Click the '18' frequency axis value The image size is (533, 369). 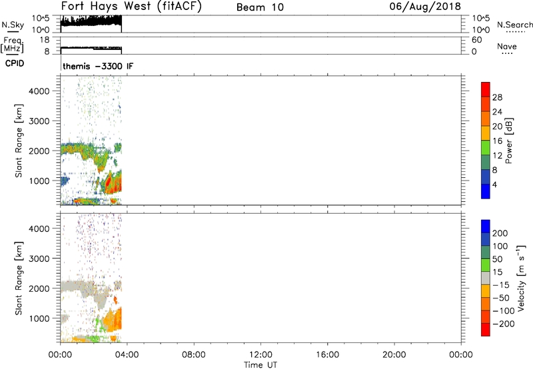tap(45, 40)
